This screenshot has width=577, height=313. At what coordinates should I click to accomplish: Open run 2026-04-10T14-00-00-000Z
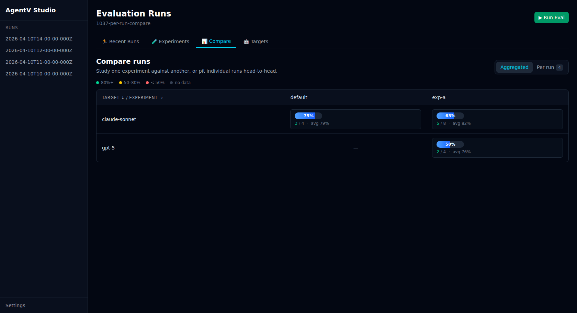(x=39, y=39)
